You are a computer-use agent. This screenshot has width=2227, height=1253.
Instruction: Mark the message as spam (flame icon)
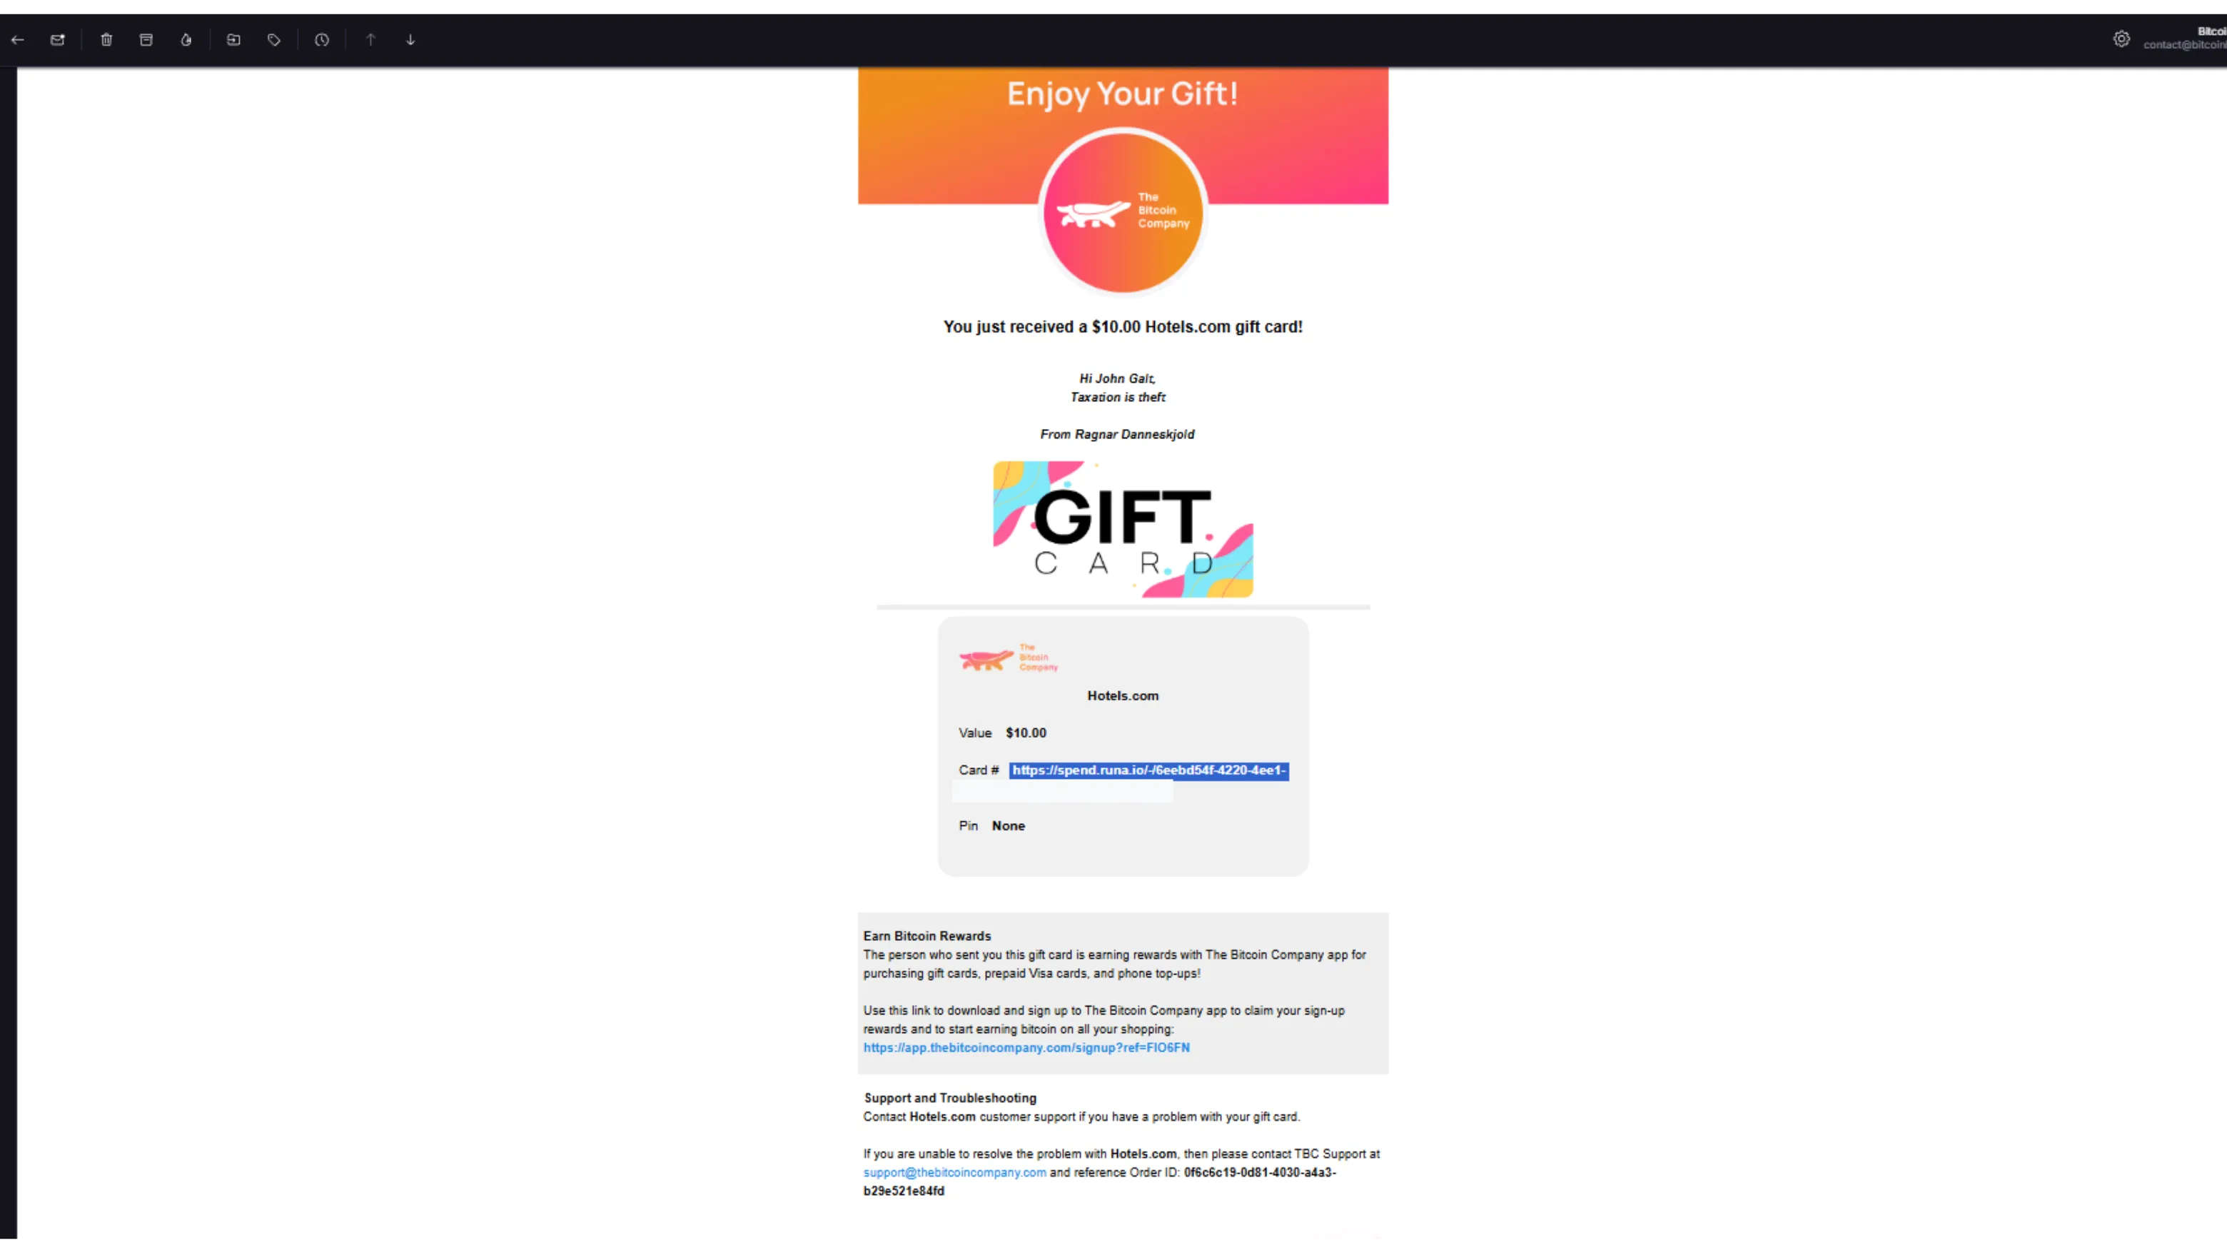[x=186, y=40]
